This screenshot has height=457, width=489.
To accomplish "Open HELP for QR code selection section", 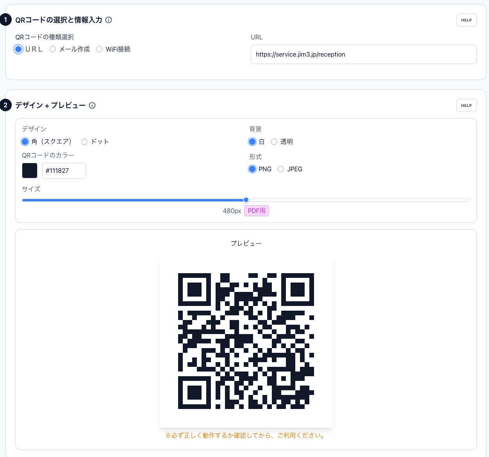I will [x=466, y=20].
